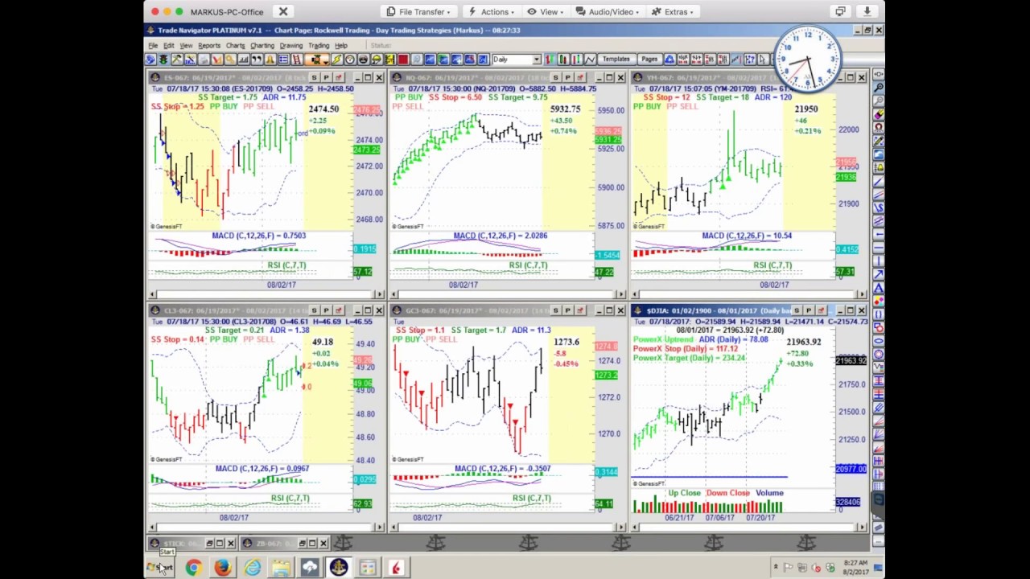This screenshot has height=579, width=1030.
Task: Toggle the P button on ES-067 chart
Action: pyautogui.click(x=326, y=77)
